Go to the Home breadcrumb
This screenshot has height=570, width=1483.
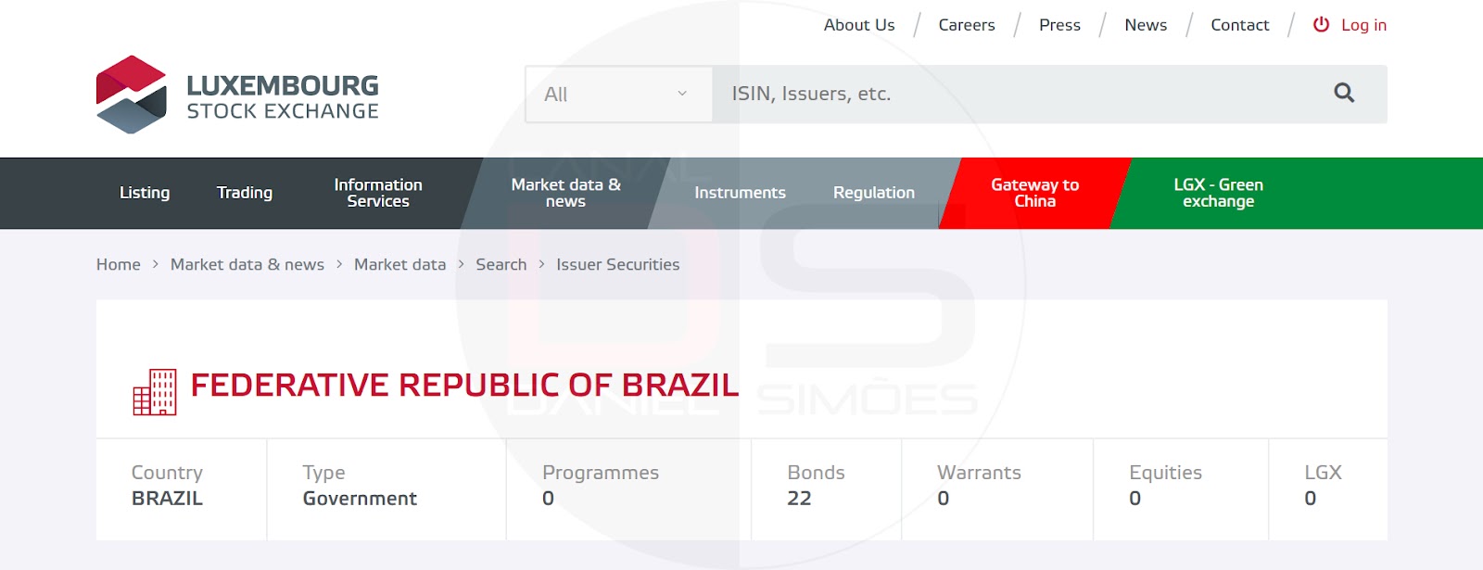tap(119, 264)
